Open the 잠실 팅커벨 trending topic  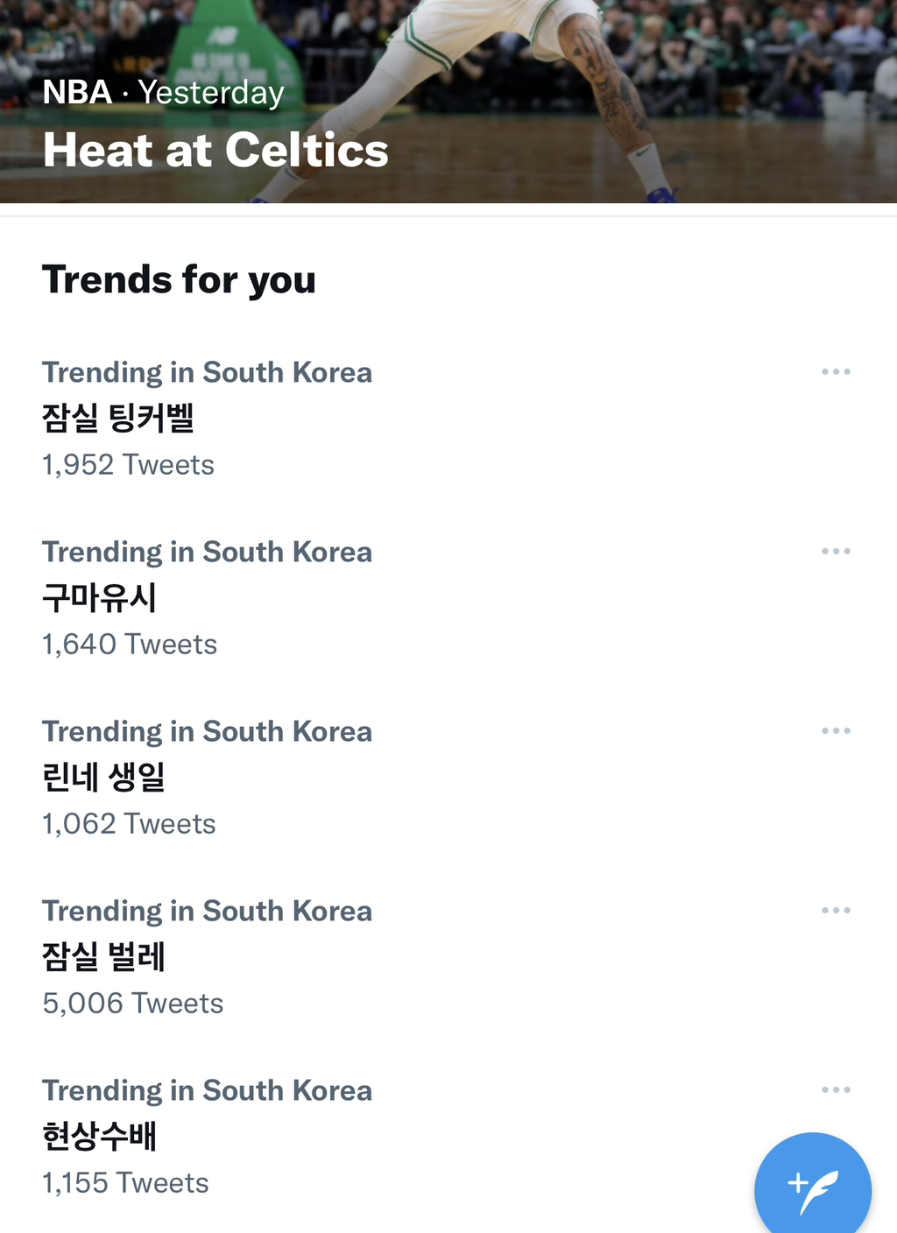point(118,419)
